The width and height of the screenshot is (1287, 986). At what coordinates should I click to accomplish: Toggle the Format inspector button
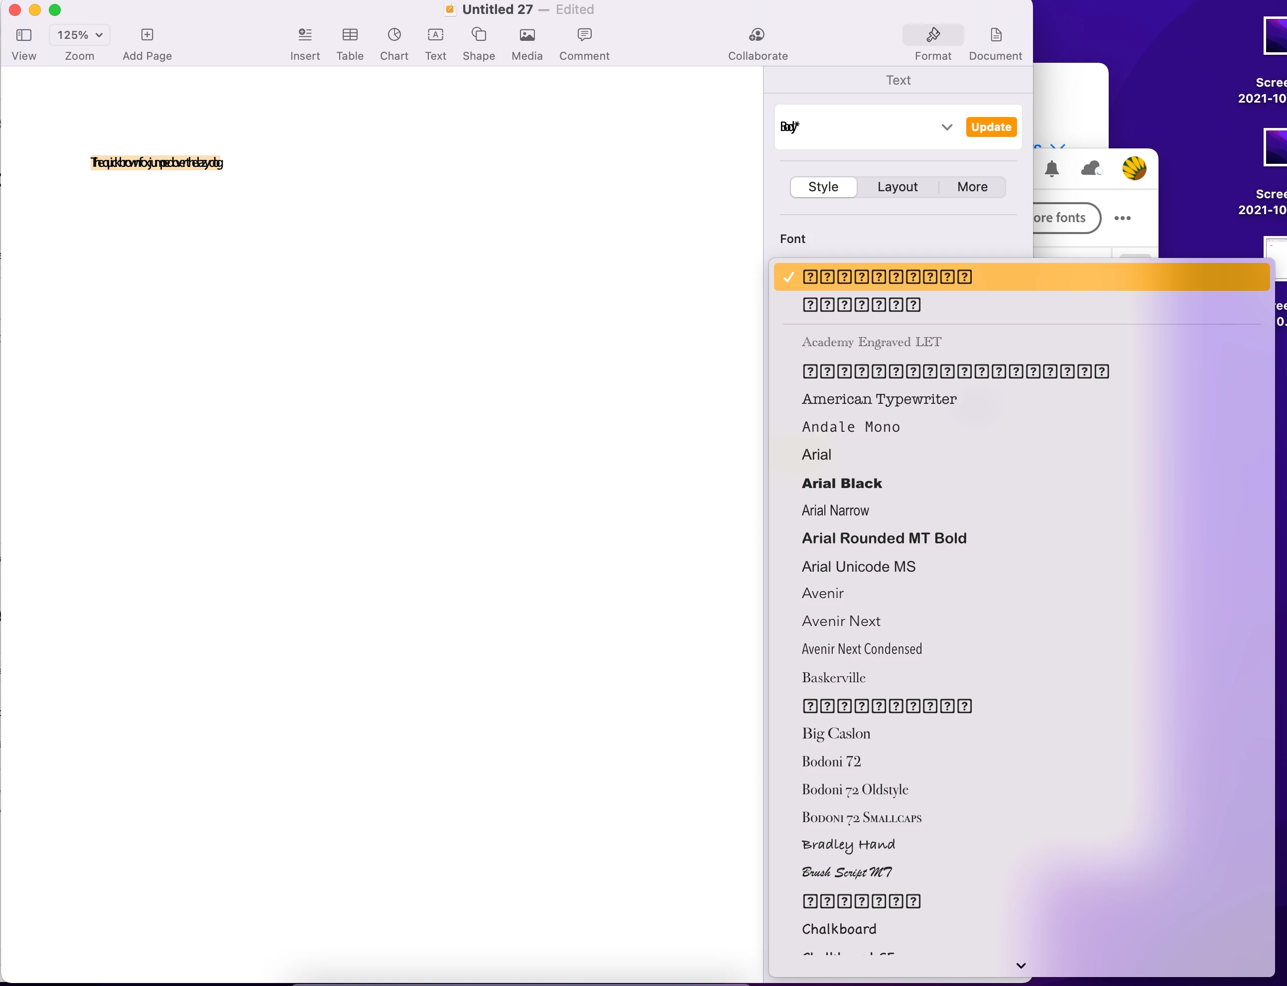[932, 35]
